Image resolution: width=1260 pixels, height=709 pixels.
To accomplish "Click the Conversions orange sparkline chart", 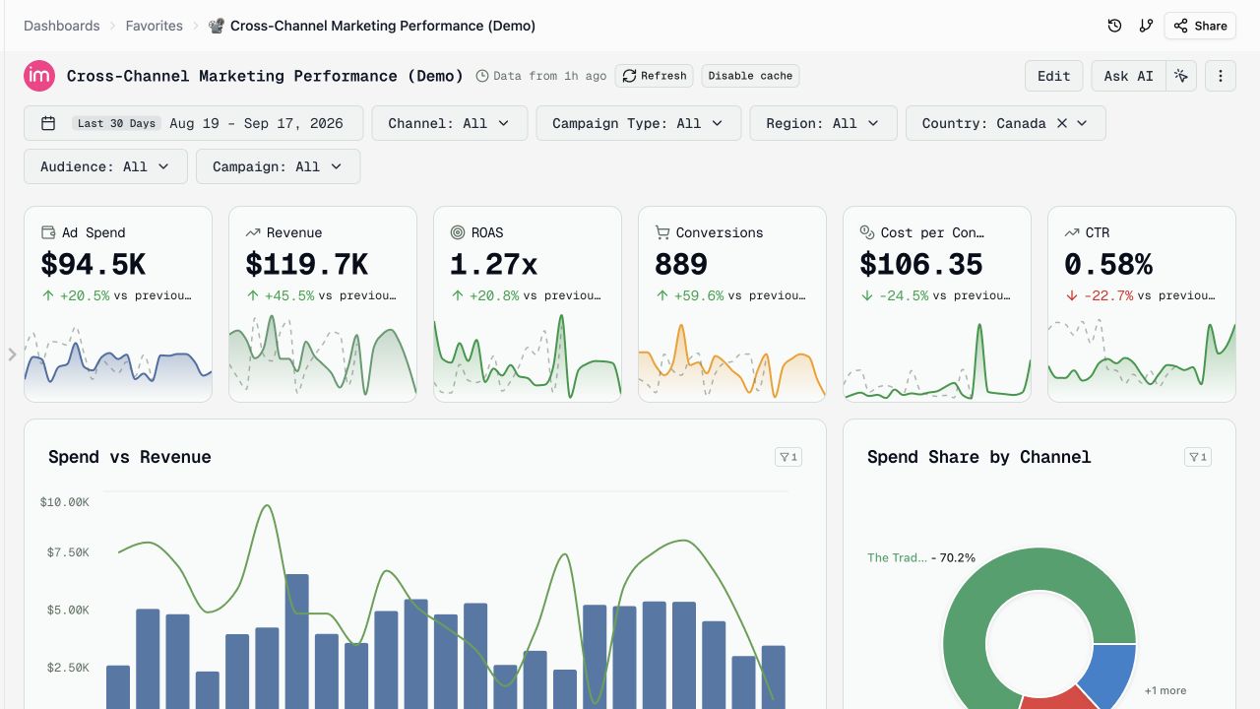I will click(732, 359).
